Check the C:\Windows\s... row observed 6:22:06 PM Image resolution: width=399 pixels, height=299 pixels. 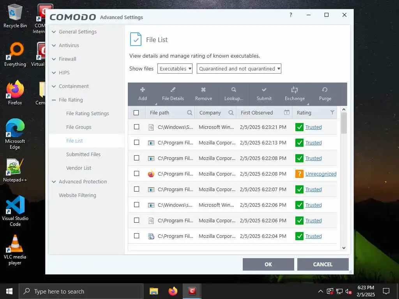(x=137, y=205)
